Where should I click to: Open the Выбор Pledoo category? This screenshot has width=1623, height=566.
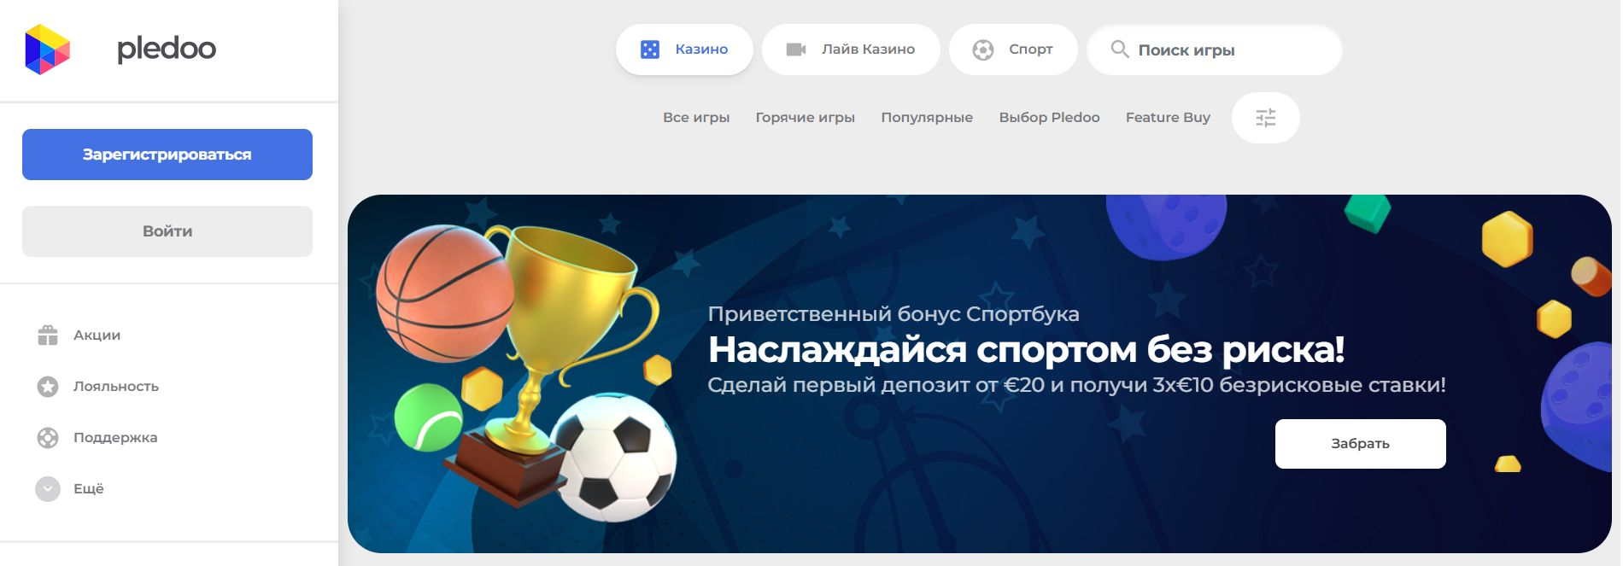(x=1049, y=118)
